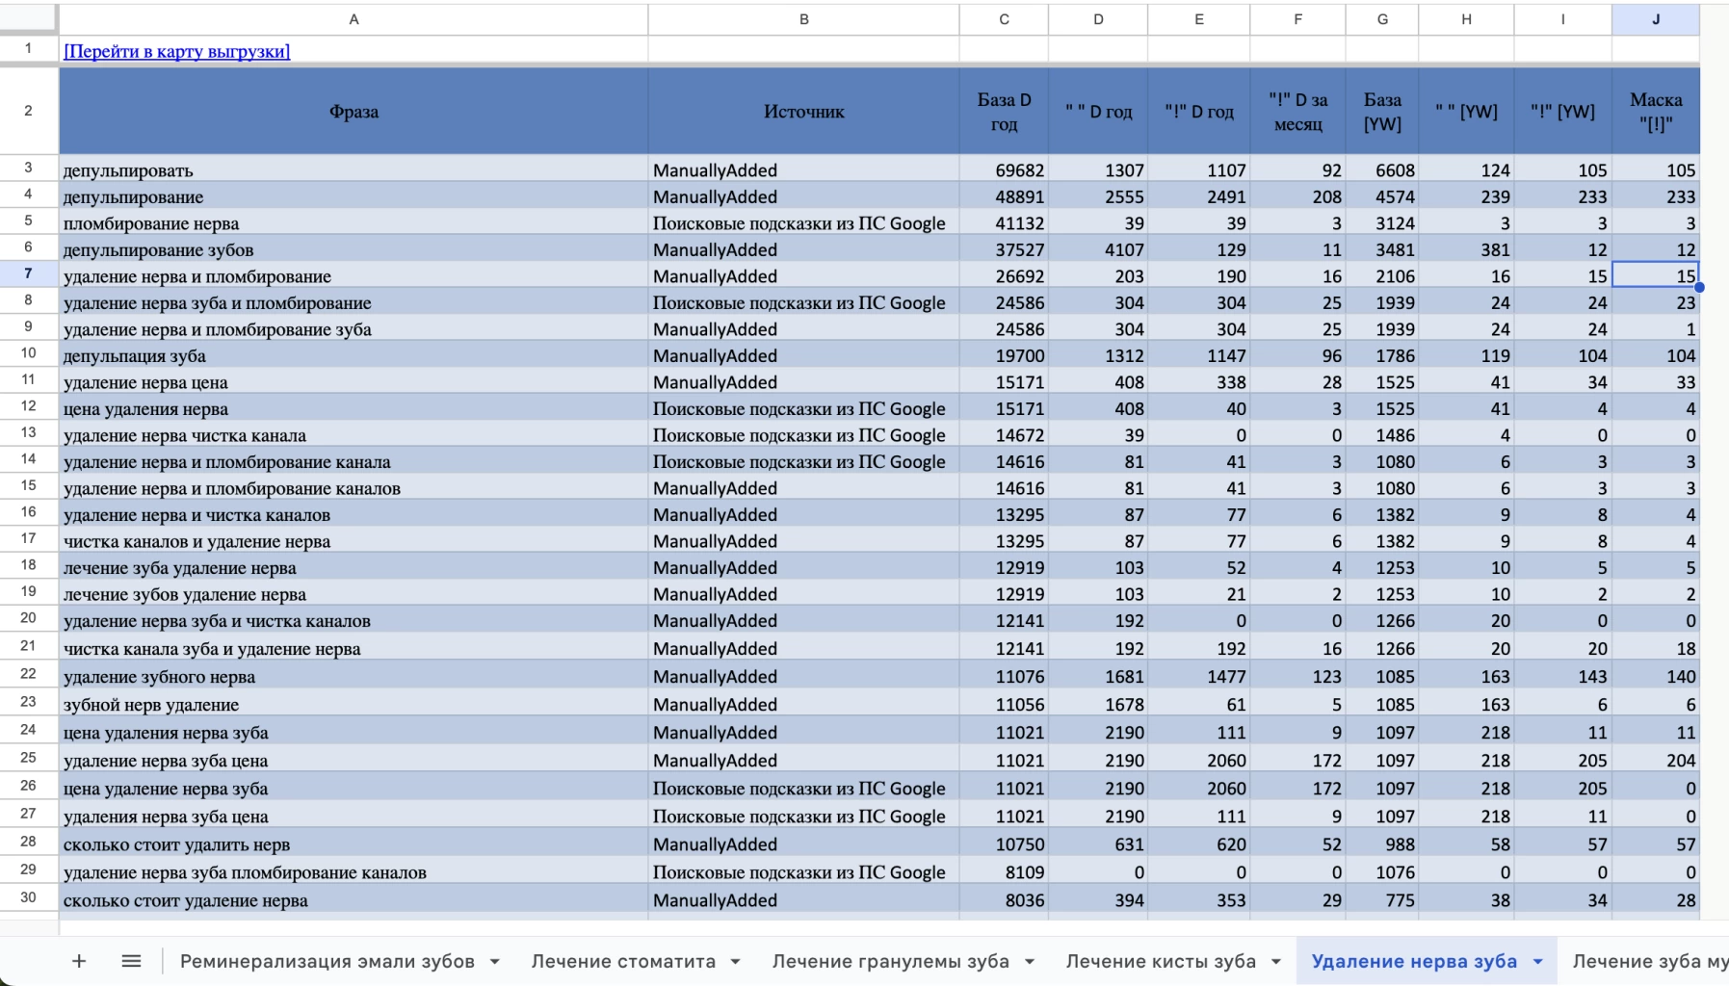The height and width of the screenshot is (986, 1729).
Task: Click the blue fill handle on selected cell
Action: pyautogui.click(x=1699, y=287)
